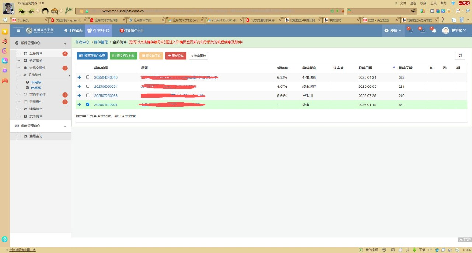Click the refresh icon above the table

(460, 55)
